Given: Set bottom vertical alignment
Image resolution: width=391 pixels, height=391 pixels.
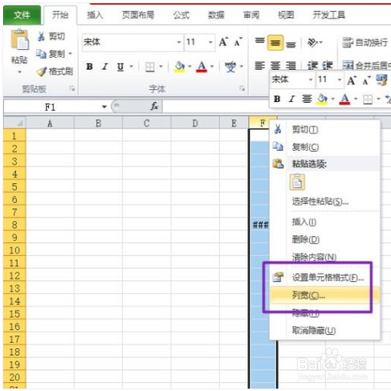Looking at the screenshot, I should click(291, 44).
